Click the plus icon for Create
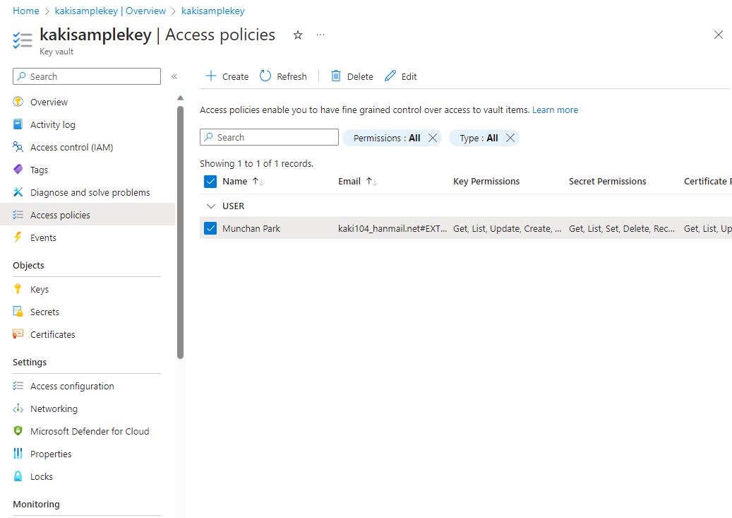Screen dimensions: 732x518 point(211,76)
